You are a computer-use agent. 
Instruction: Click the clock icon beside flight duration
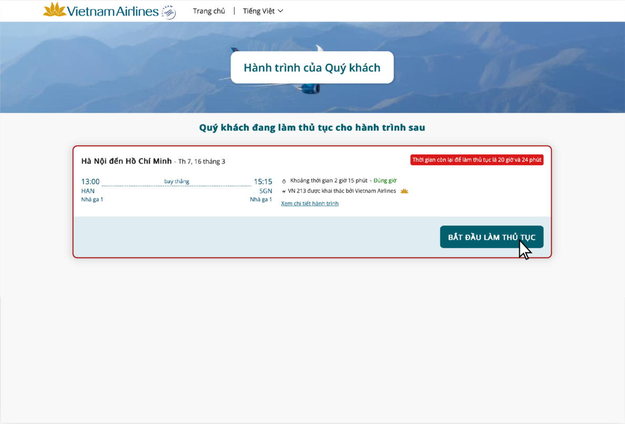(284, 180)
